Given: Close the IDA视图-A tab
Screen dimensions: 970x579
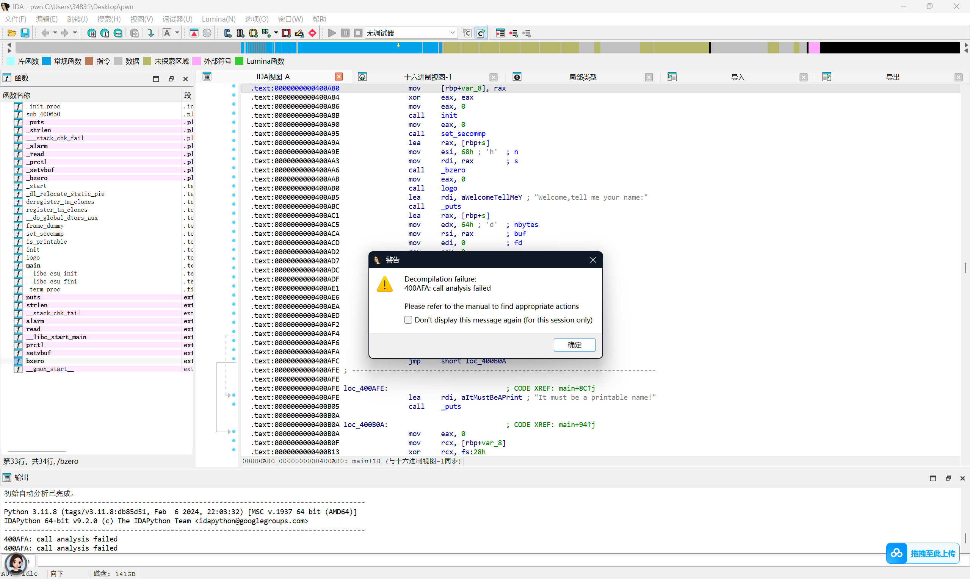Looking at the screenshot, I should 338,77.
